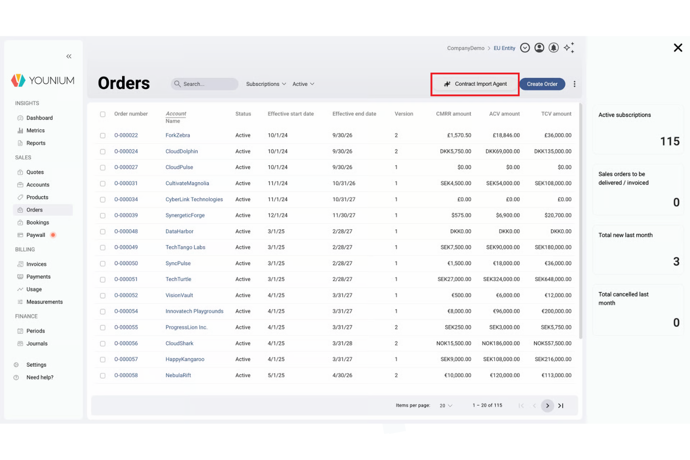Select EU Entity in the breadcrumb
The height and width of the screenshot is (460, 690).
(504, 48)
